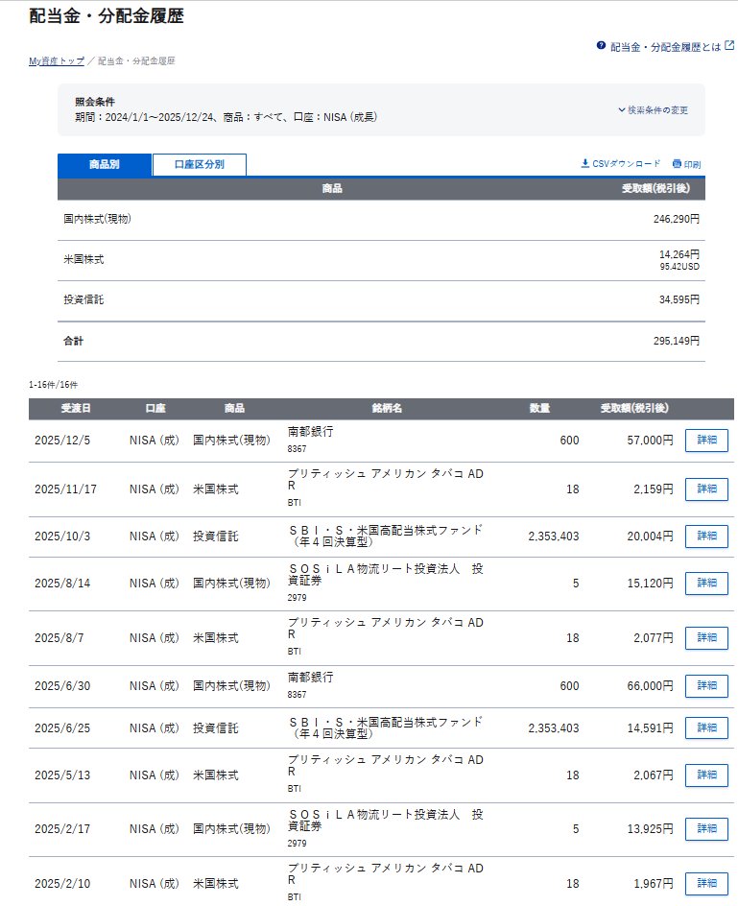Viewport: 738px width, 906px height.
Task: Click the help question mark icon
Action: click(601, 45)
